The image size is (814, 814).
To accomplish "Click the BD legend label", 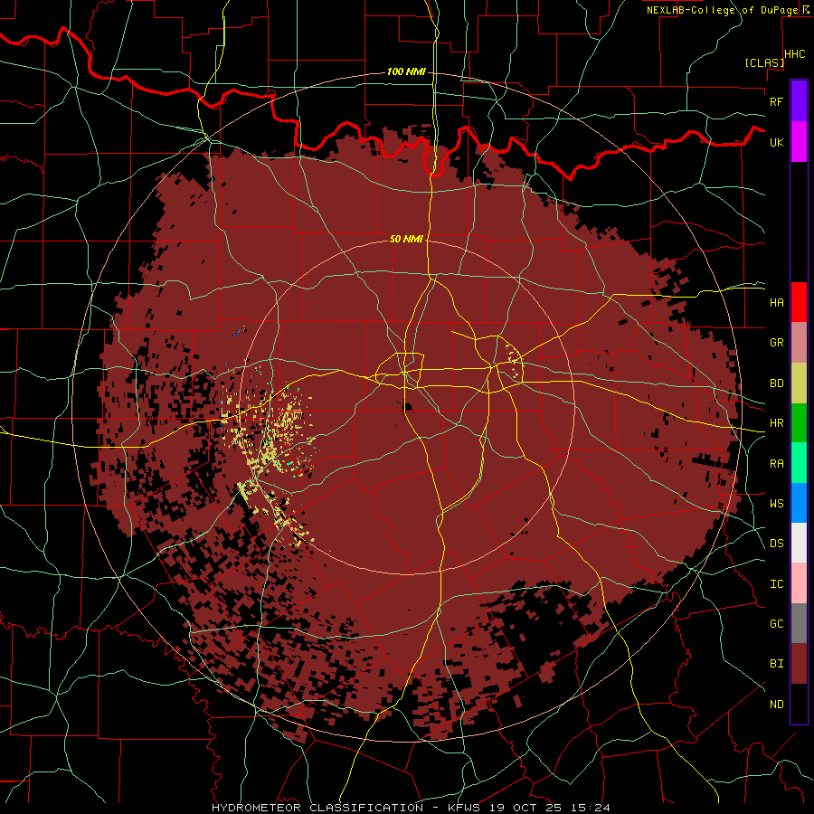I will tap(777, 383).
